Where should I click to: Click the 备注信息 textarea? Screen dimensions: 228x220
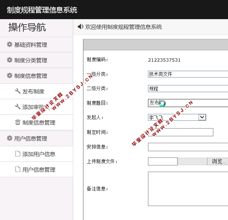pos(188,189)
